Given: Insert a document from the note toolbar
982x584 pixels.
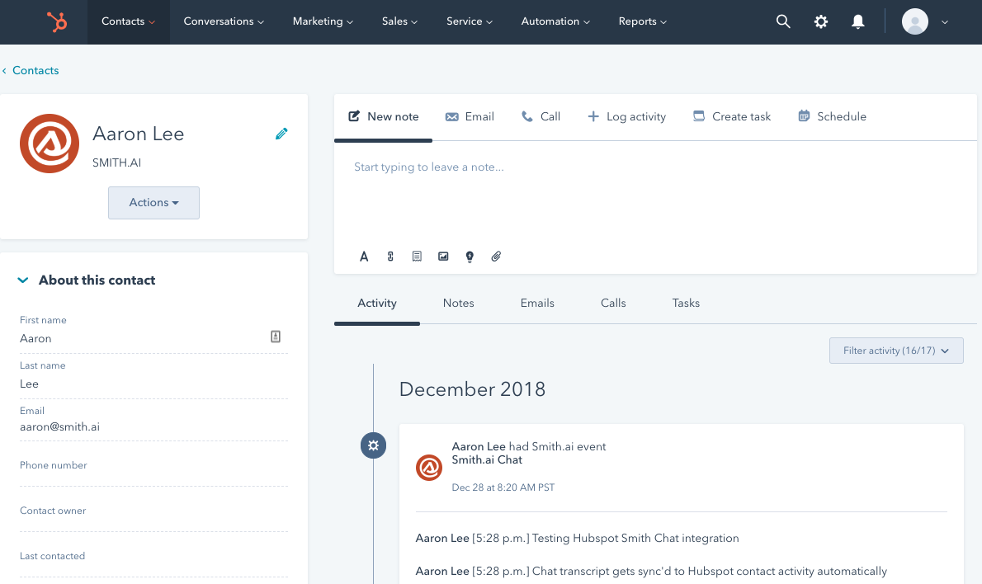Looking at the screenshot, I should tap(417, 257).
